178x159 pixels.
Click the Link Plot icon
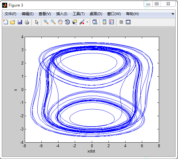coord(95,22)
